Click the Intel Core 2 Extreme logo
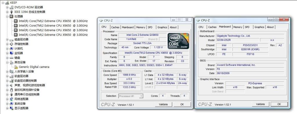The width and height of the screenshot is (297, 114). [x=178, y=41]
